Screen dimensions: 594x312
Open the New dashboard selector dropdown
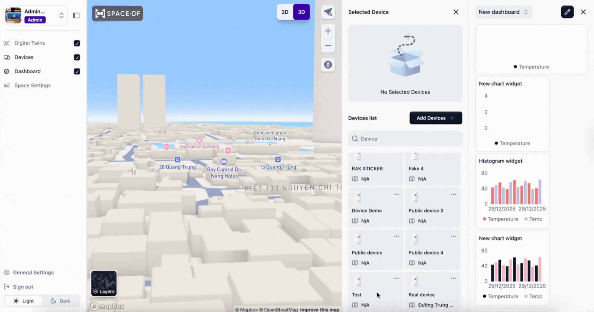(x=503, y=12)
